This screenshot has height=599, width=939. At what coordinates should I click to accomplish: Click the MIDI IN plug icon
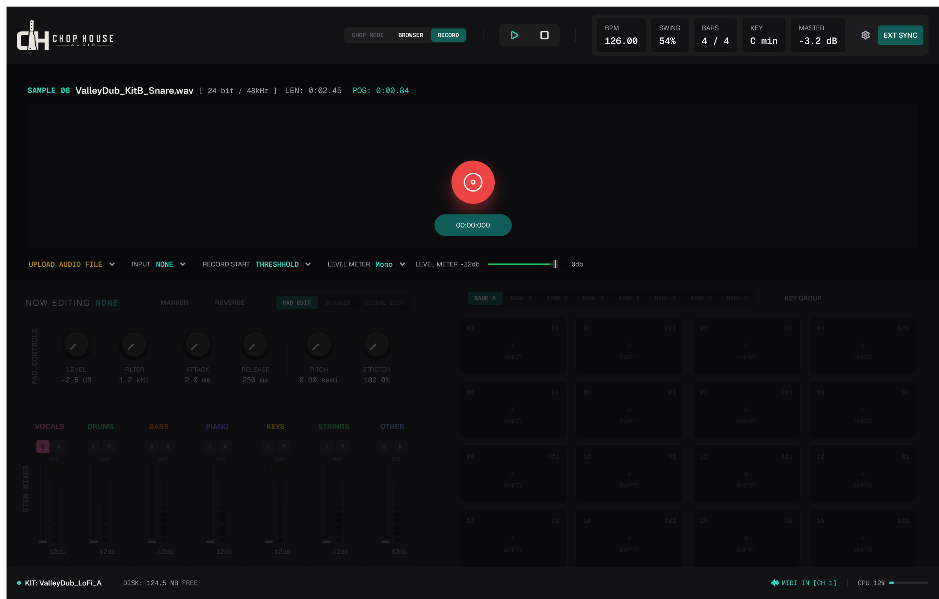coord(775,582)
